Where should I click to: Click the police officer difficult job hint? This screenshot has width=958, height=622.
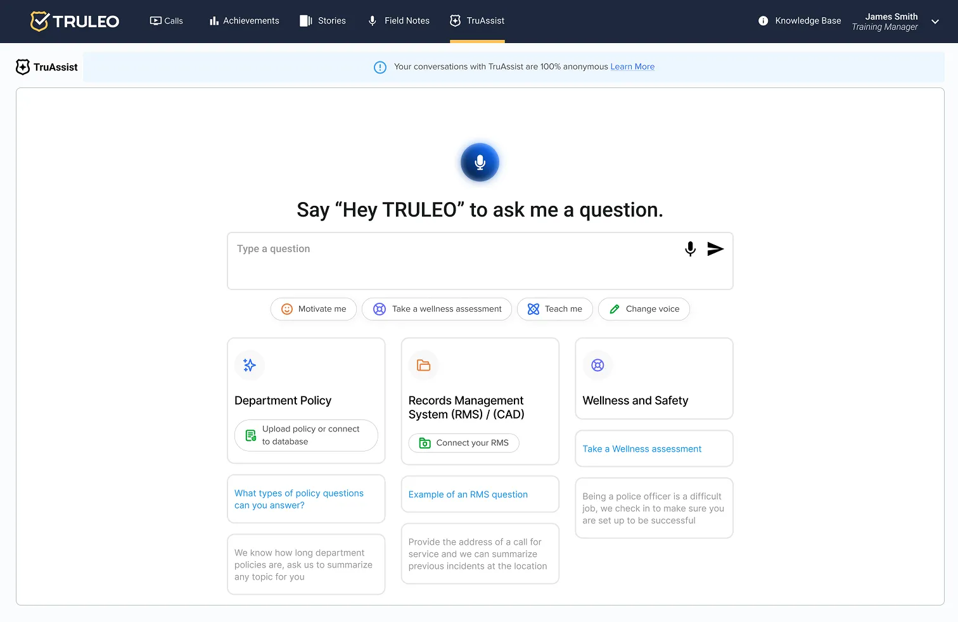click(654, 508)
